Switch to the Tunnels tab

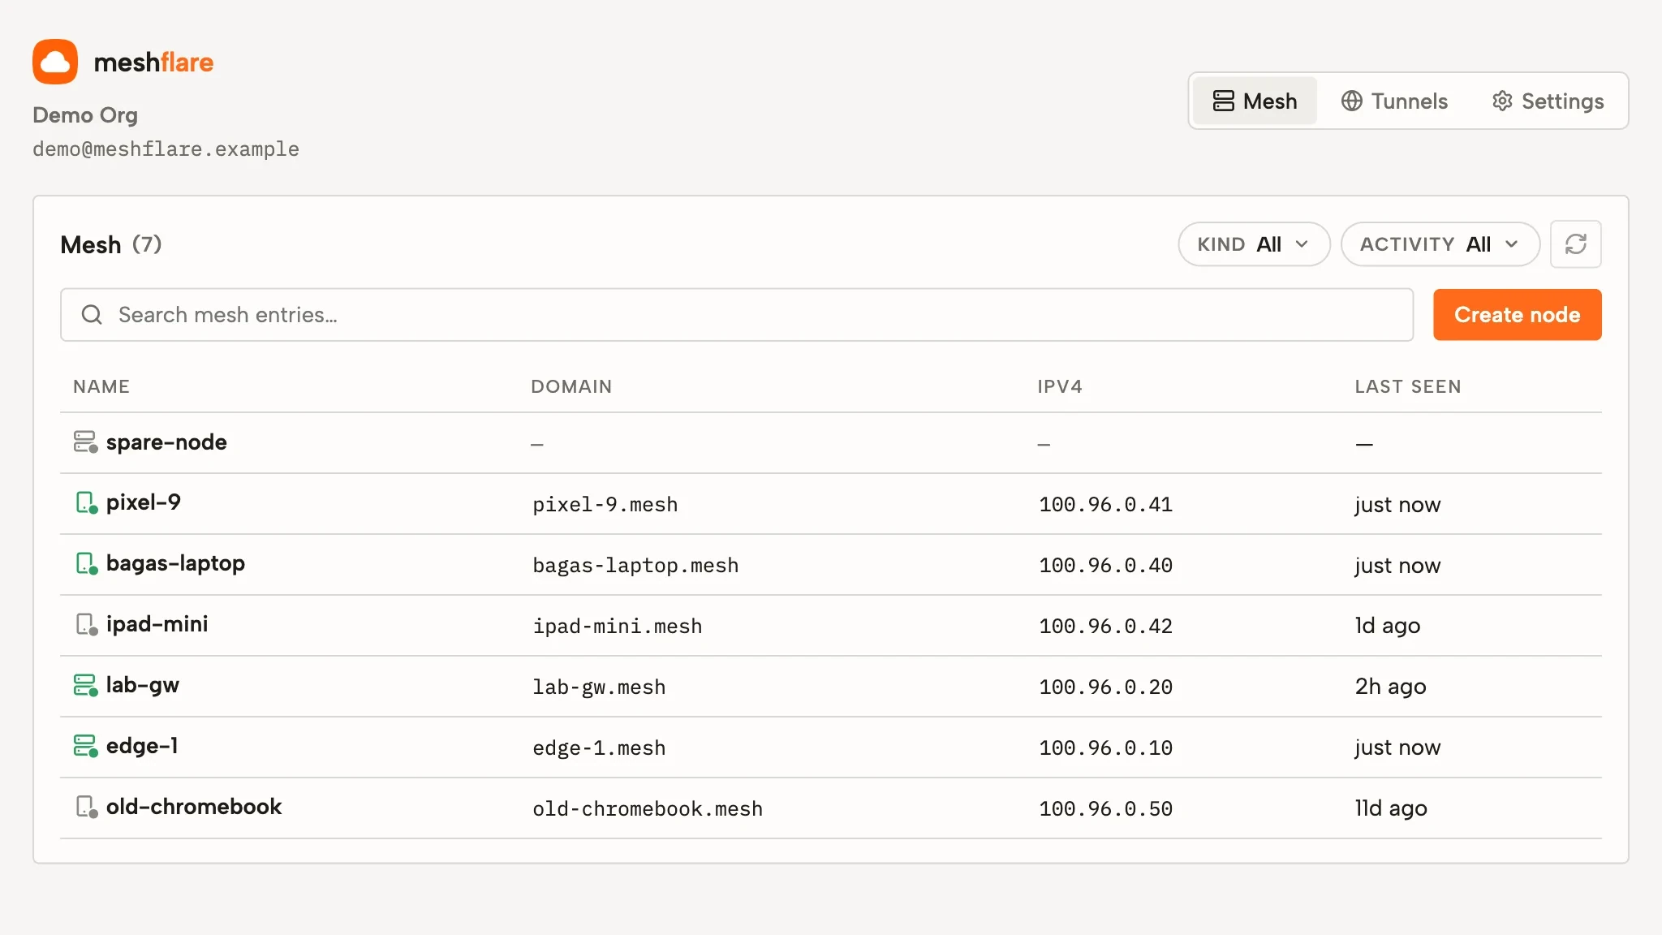pyautogui.click(x=1394, y=101)
